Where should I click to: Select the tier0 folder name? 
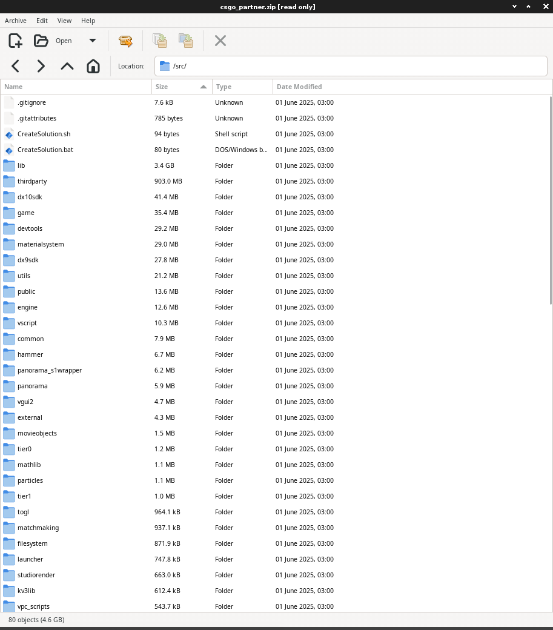pyautogui.click(x=24, y=449)
